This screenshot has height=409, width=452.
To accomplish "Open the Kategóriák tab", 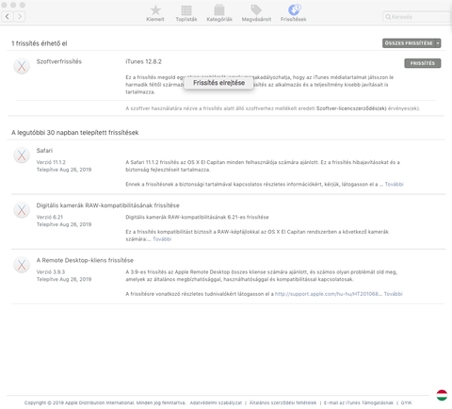I will [x=219, y=13].
